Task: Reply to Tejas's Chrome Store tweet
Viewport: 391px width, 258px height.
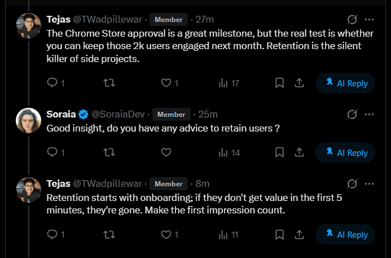Action: [x=52, y=84]
